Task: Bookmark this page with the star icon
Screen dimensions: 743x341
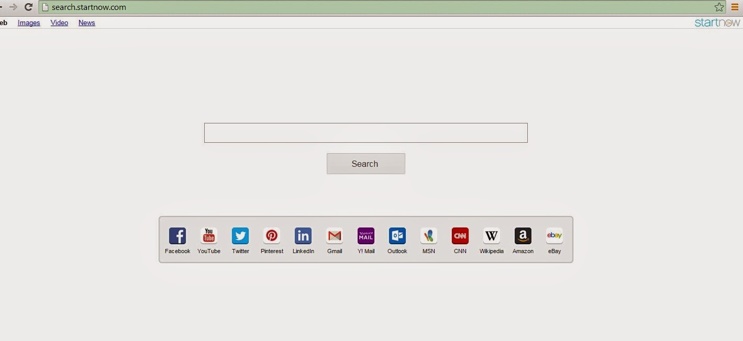Action: click(719, 7)
